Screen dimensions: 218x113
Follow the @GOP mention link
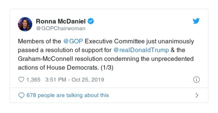coord(73,41)
